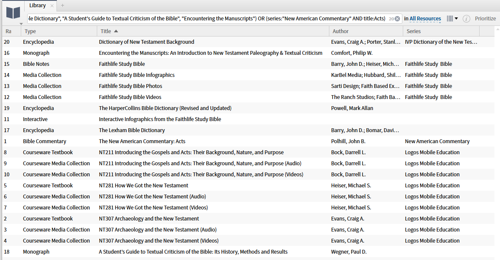Click the Library book icon
This screenshot has height=260, width=500.
(13, 13)
